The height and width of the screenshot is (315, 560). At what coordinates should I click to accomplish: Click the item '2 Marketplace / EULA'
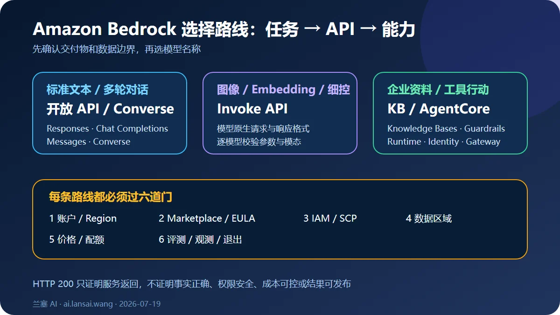[207, 218]
